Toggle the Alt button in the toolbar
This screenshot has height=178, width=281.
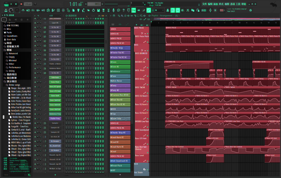(178, 10)
